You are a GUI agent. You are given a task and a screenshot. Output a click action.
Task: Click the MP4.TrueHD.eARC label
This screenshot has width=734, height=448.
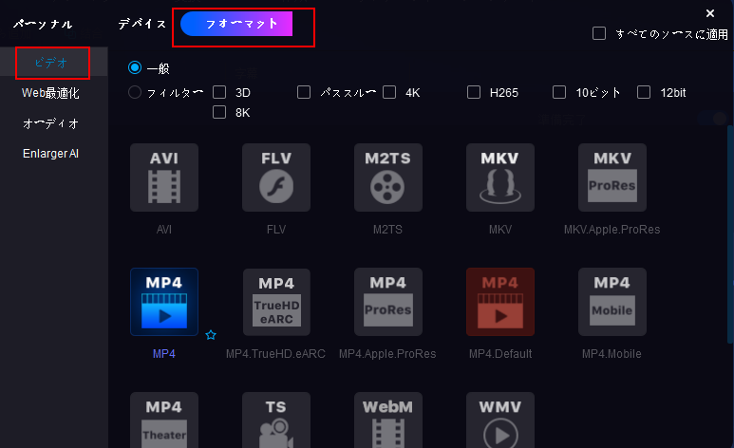[x=275, y=354]
